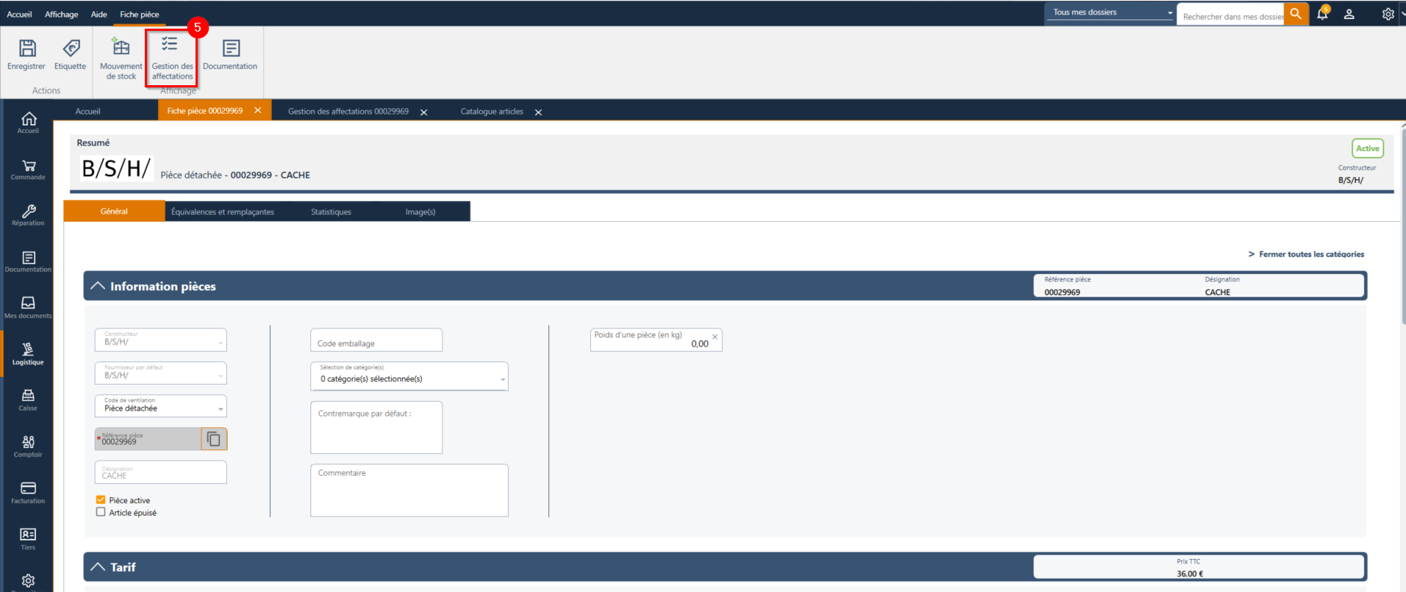Open the Sélection de catégorie(s) dropdown

(x=409, y=376)
